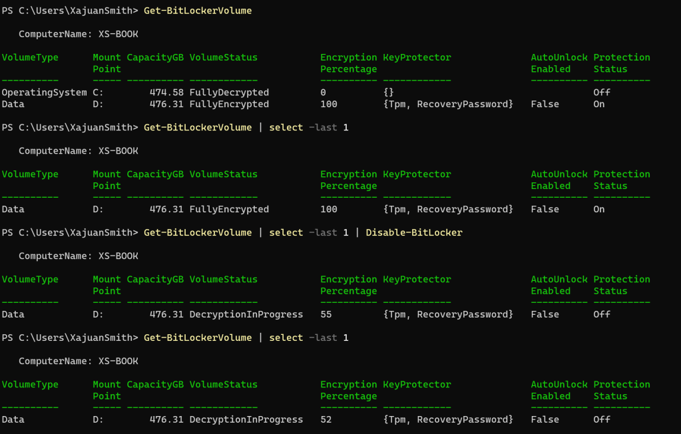Click the VolumeType header in the first table
Screen dimensions: 681x434
[x=30, y=58]
